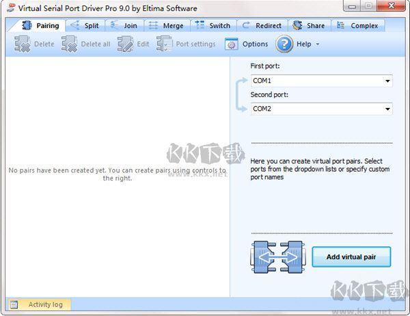
Task: Minimize the Virtual Serial Port Driver window
Action: (352, 5)
